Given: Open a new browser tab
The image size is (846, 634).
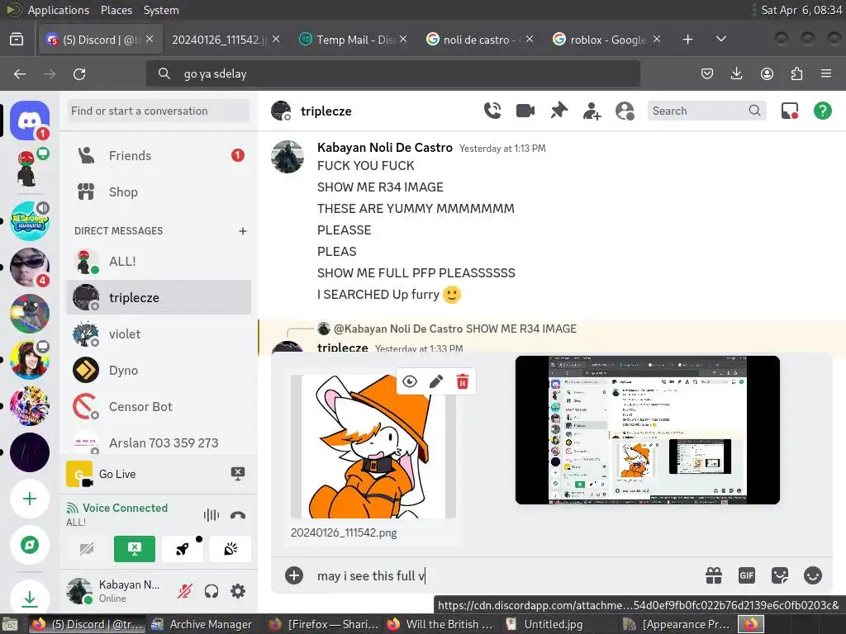Looking at the screenshot, I should click(x=687, y=40).
